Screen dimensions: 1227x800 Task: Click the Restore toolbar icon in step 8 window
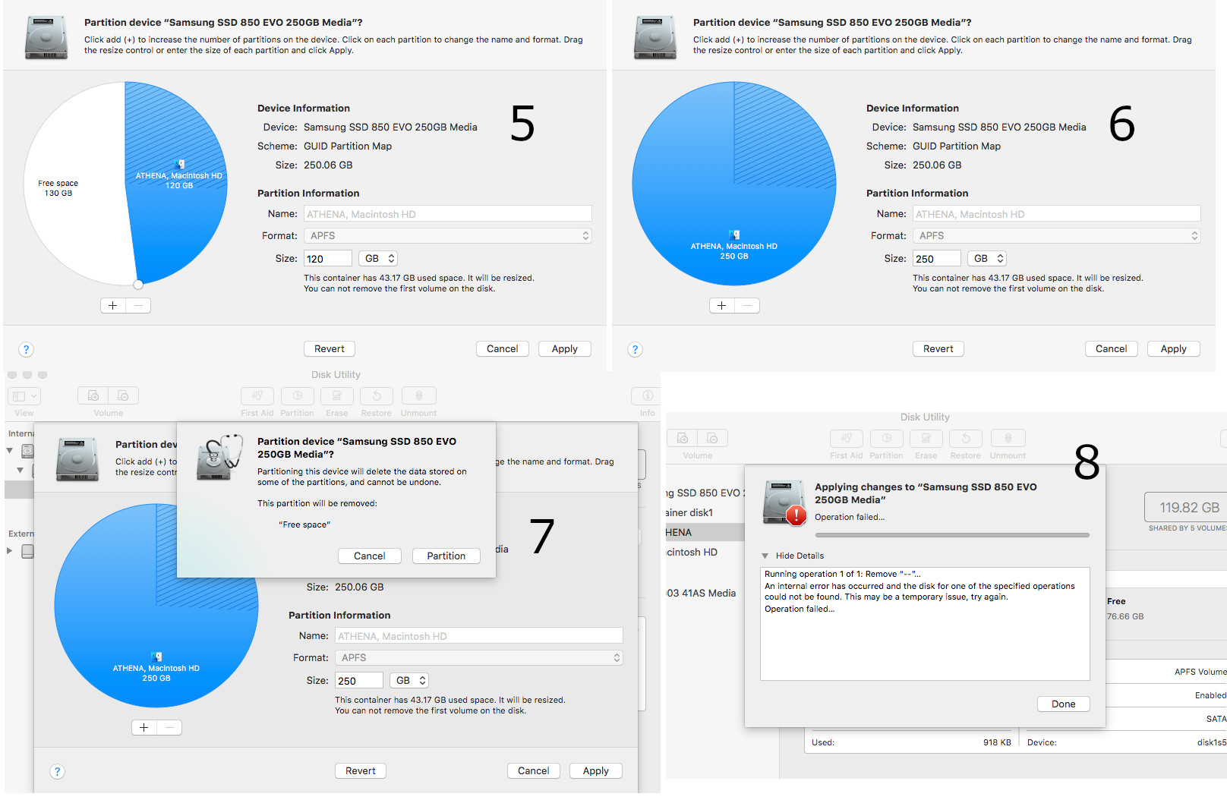tap(966, 438)
